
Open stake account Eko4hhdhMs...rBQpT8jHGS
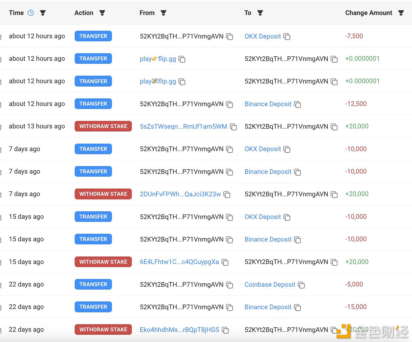180,330
